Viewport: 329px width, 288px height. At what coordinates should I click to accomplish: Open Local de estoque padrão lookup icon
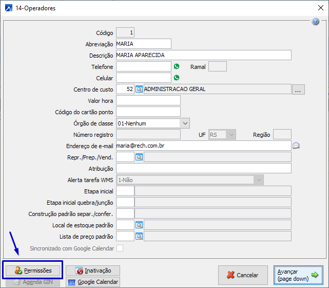tap(139, 225)
